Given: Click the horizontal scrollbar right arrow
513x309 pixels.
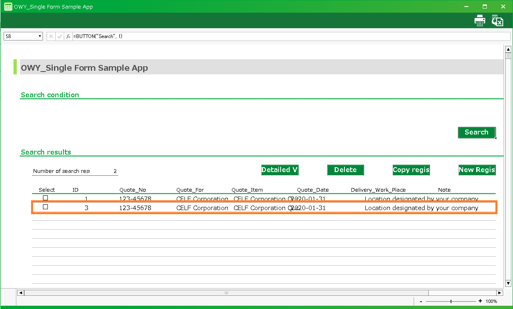Looking at the screenshot, I should coord(500,293).
